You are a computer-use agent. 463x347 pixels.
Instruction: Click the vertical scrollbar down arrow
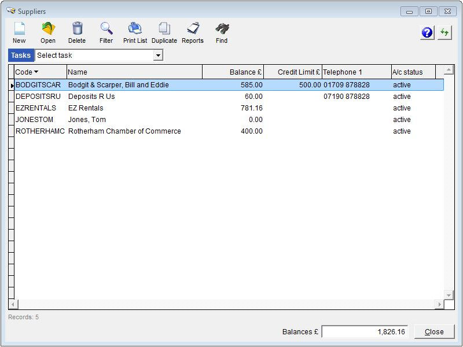(449, 295)
